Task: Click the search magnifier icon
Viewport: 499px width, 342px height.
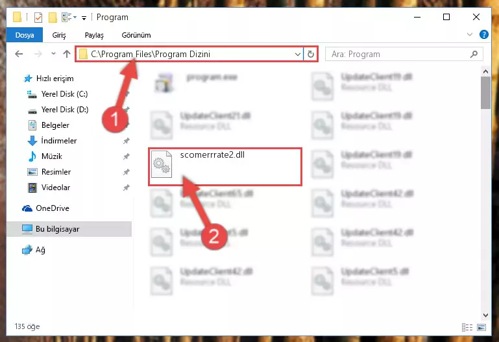Action: (474, 54)
